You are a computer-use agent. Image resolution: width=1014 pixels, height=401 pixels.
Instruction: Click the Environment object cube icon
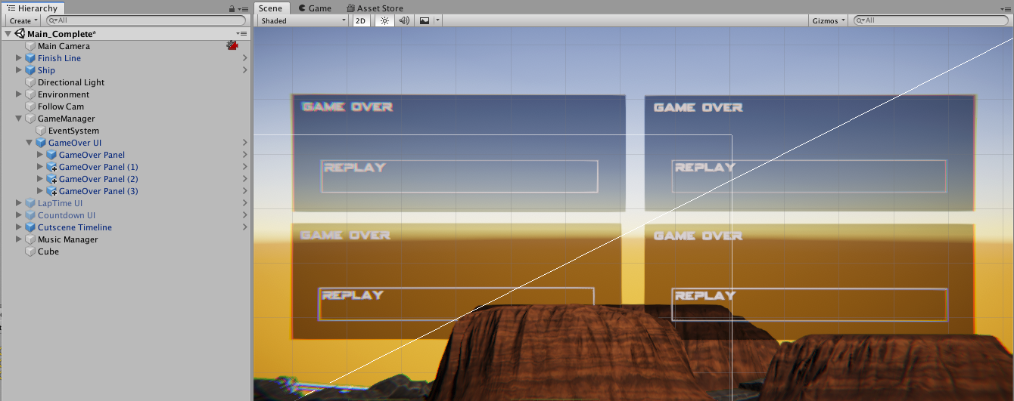coord(30,94)
